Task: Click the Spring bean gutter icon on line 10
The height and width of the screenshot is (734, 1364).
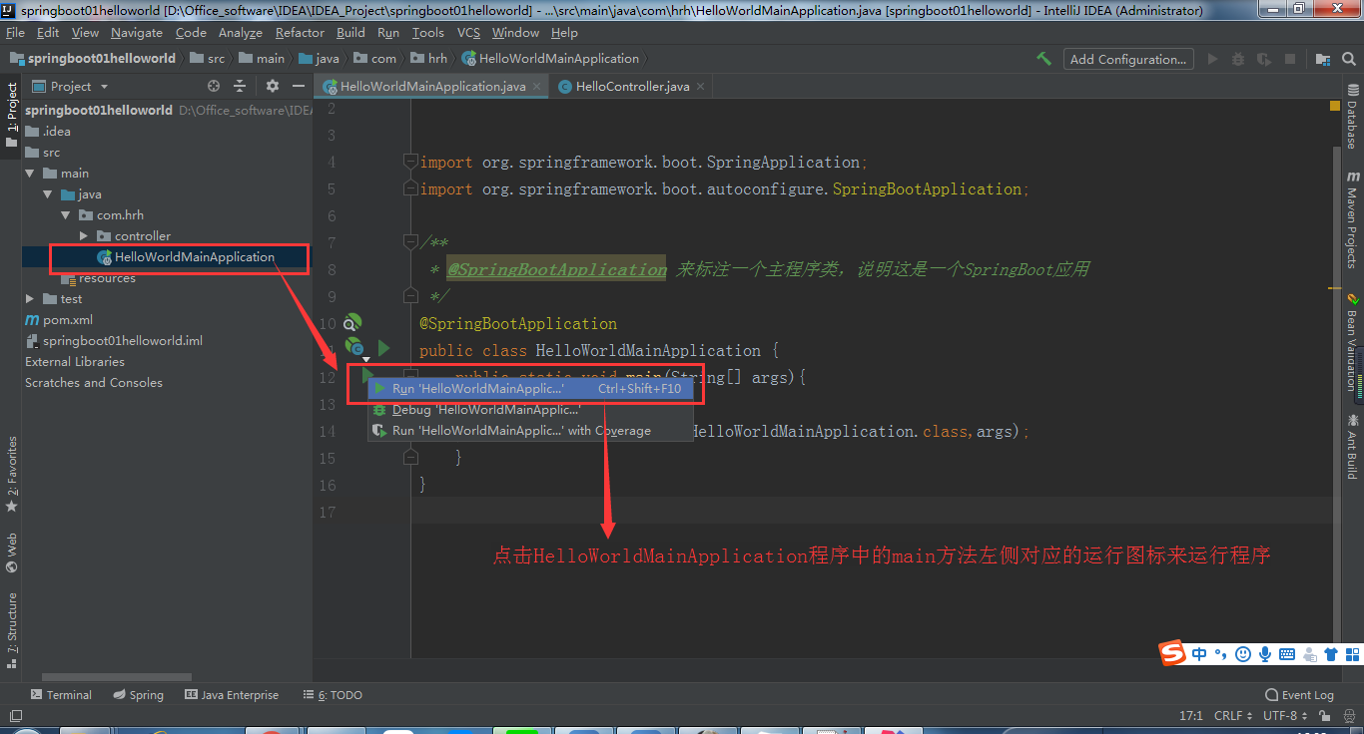Action: [x=352, y=323]
